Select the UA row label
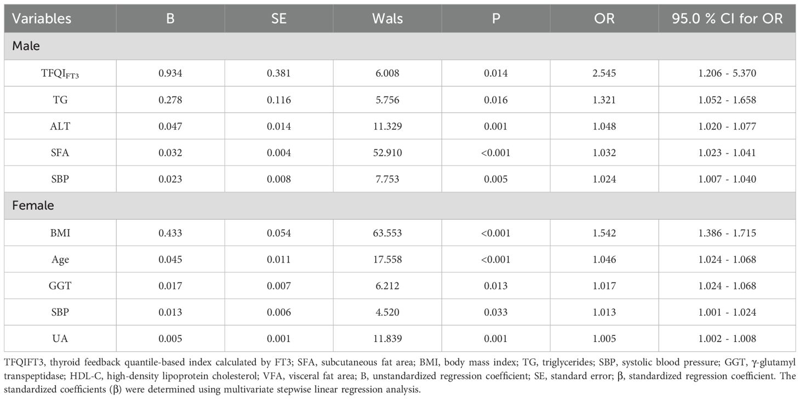The height and width of the screenshot is (399, 800). click(x=60, y=339)
